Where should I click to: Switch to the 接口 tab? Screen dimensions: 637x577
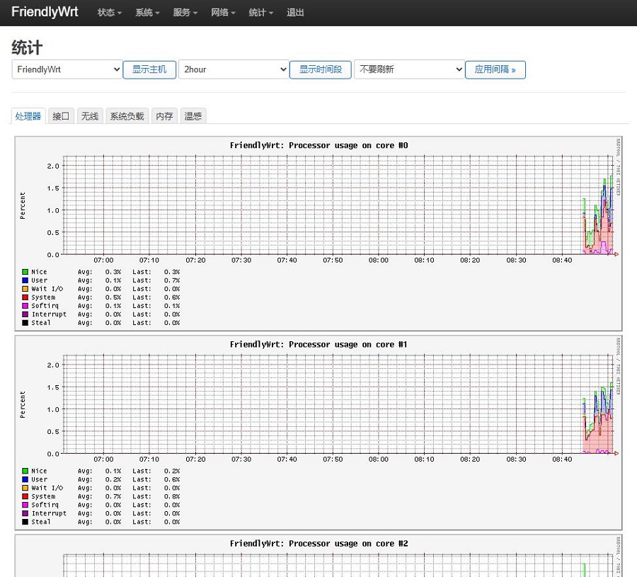coord(61,116)
